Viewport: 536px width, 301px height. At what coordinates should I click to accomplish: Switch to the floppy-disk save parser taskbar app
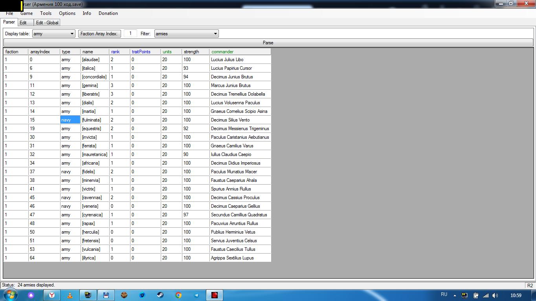[x=106, y=295]
